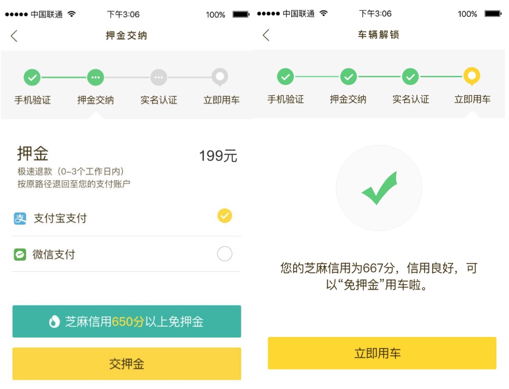The height and width of the screenshot is (389, 509).
Task: Tap the 实名认证 step label on the right screen
Action: [411, 100]
